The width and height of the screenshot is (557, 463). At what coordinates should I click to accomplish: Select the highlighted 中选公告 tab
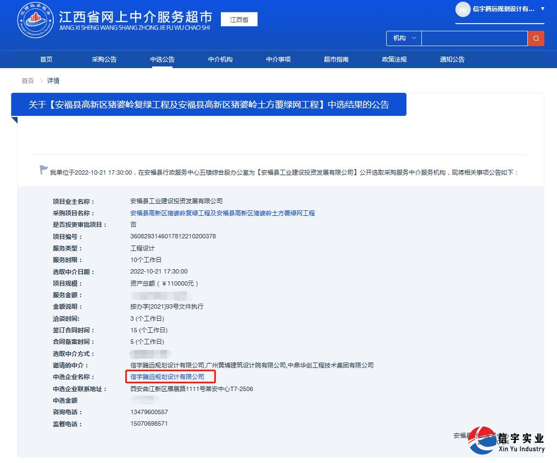tap(161, 59)
